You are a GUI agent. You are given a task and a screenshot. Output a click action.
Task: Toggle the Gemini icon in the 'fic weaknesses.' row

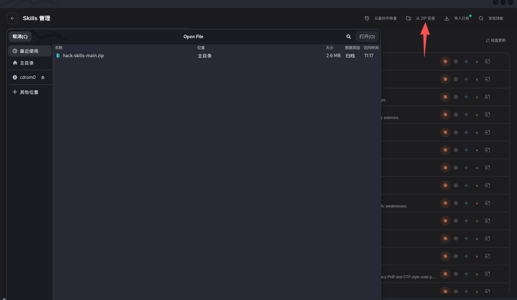pyautogui.click(x=466, y=203)
